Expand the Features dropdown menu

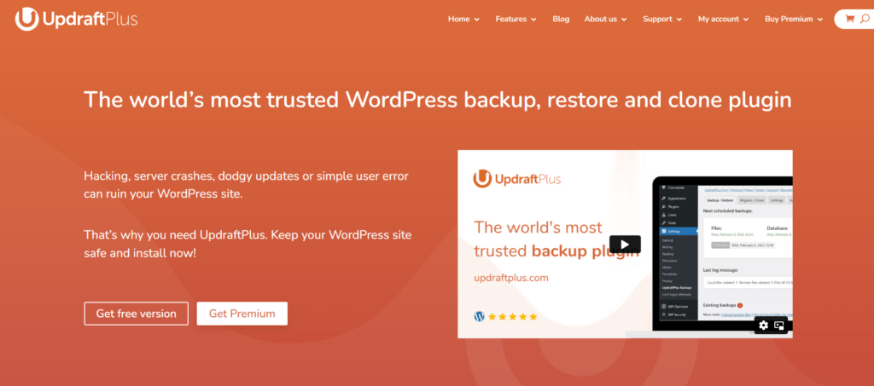click(x=516, y=19)
